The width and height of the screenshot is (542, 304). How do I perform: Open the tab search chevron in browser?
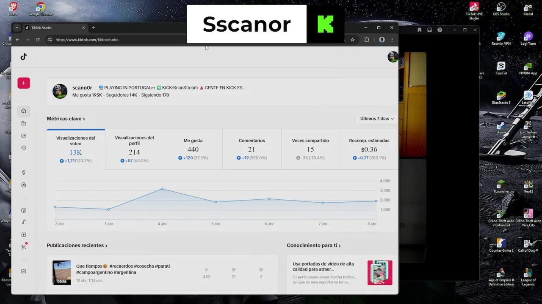coord(17,28)
